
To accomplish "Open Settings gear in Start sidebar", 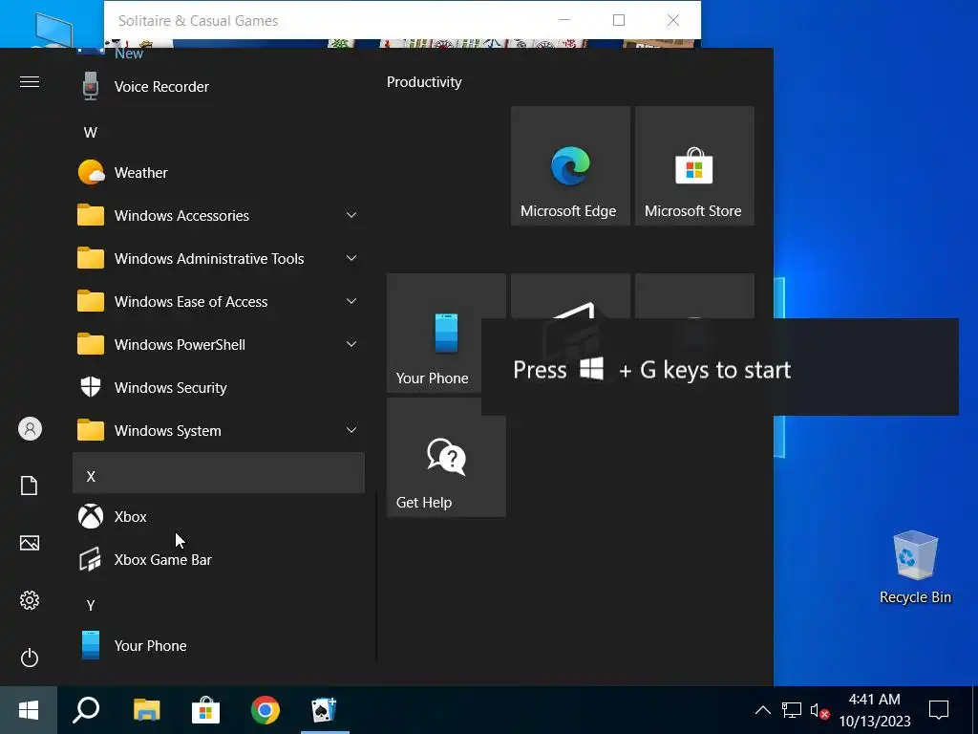I will (30, 600).
